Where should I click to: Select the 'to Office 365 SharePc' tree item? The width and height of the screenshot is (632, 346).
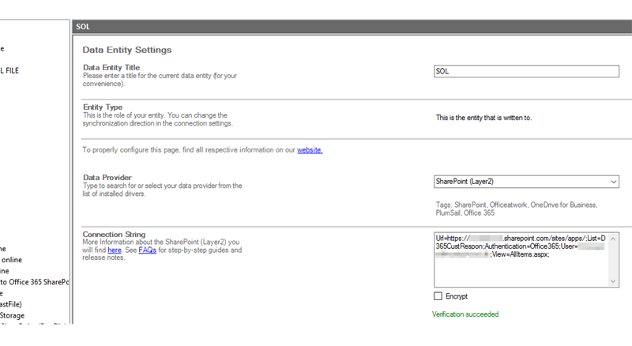[35, 282]
